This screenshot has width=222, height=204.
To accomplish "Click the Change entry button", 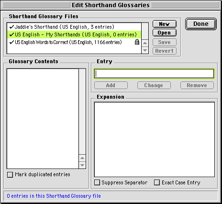I will point(154,85).
